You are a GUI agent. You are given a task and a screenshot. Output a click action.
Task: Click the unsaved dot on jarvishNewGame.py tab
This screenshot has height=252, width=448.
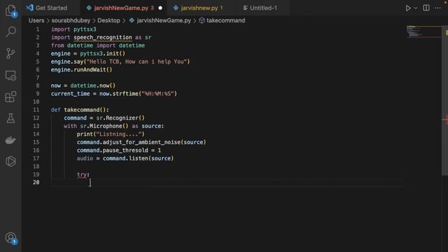click(160, 8)
